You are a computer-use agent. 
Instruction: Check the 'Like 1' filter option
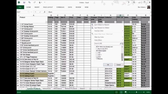point(97,55)
